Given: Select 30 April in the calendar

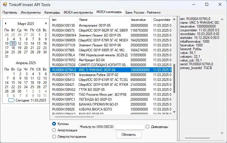Looking at the screenshot, I should point(19,91).
